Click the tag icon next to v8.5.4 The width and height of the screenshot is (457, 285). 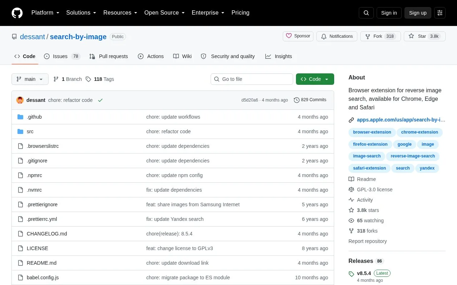[x=351, y=274]
